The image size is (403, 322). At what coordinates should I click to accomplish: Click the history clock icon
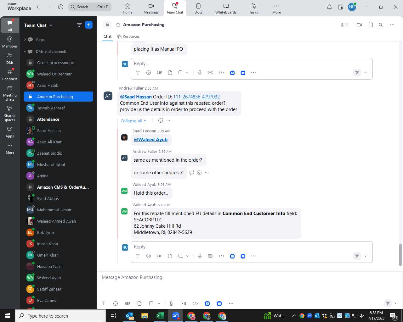click(61, 7)
